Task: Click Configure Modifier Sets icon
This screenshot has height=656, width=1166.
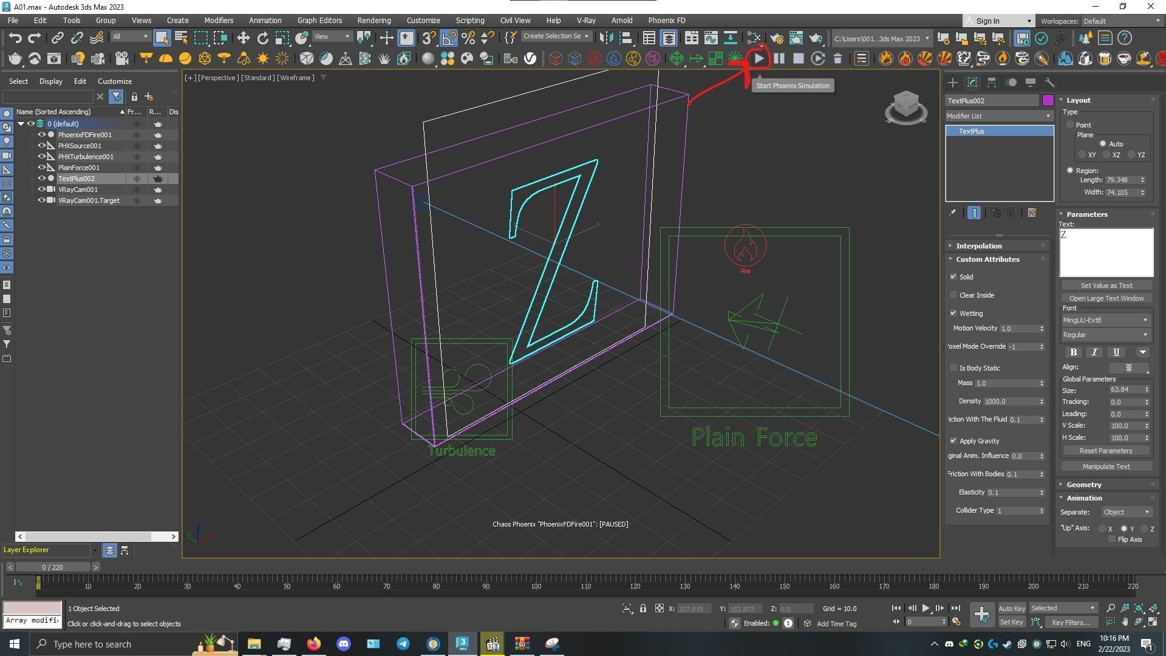Action: (x=1032, y=213)
